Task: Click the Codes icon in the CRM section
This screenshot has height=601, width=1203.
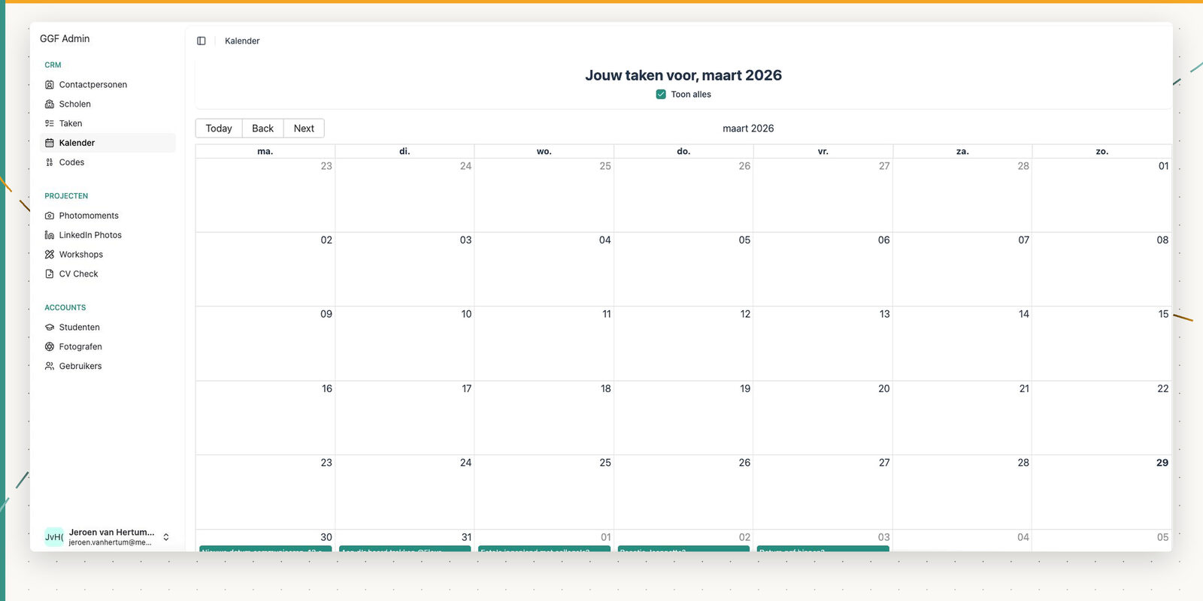Action: (50, 162)
